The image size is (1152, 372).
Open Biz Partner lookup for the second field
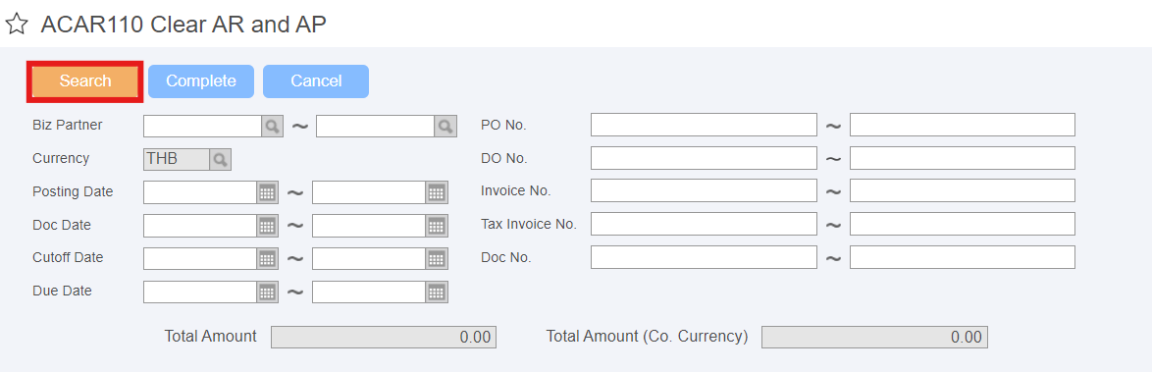445,127
